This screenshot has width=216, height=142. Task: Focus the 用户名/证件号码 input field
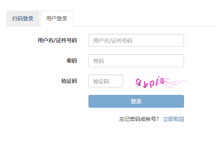[x=136, y=40]
